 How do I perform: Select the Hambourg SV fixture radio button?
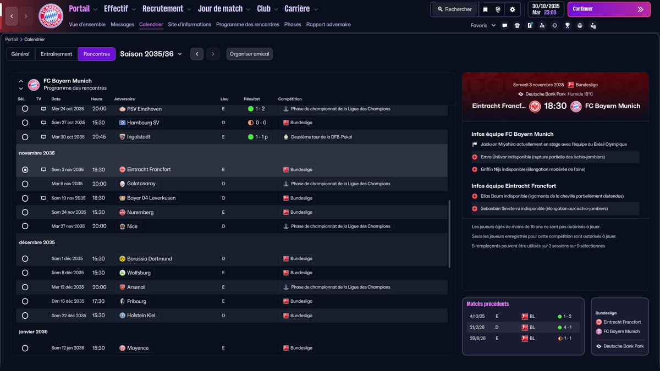(x=25, y=123)
